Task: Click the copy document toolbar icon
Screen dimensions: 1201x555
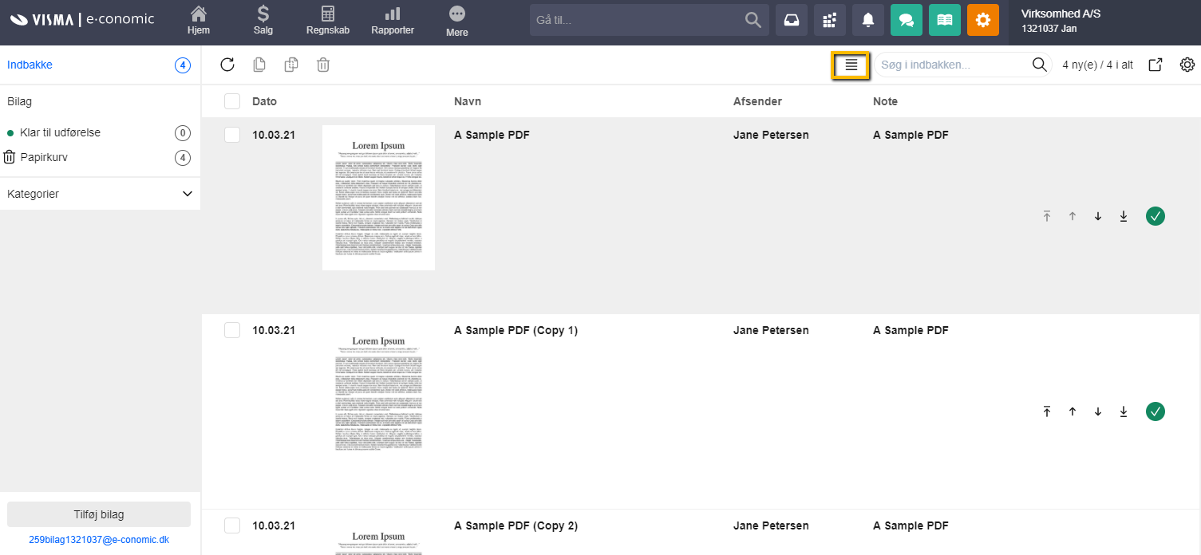Action: click(x=259, y=65)
